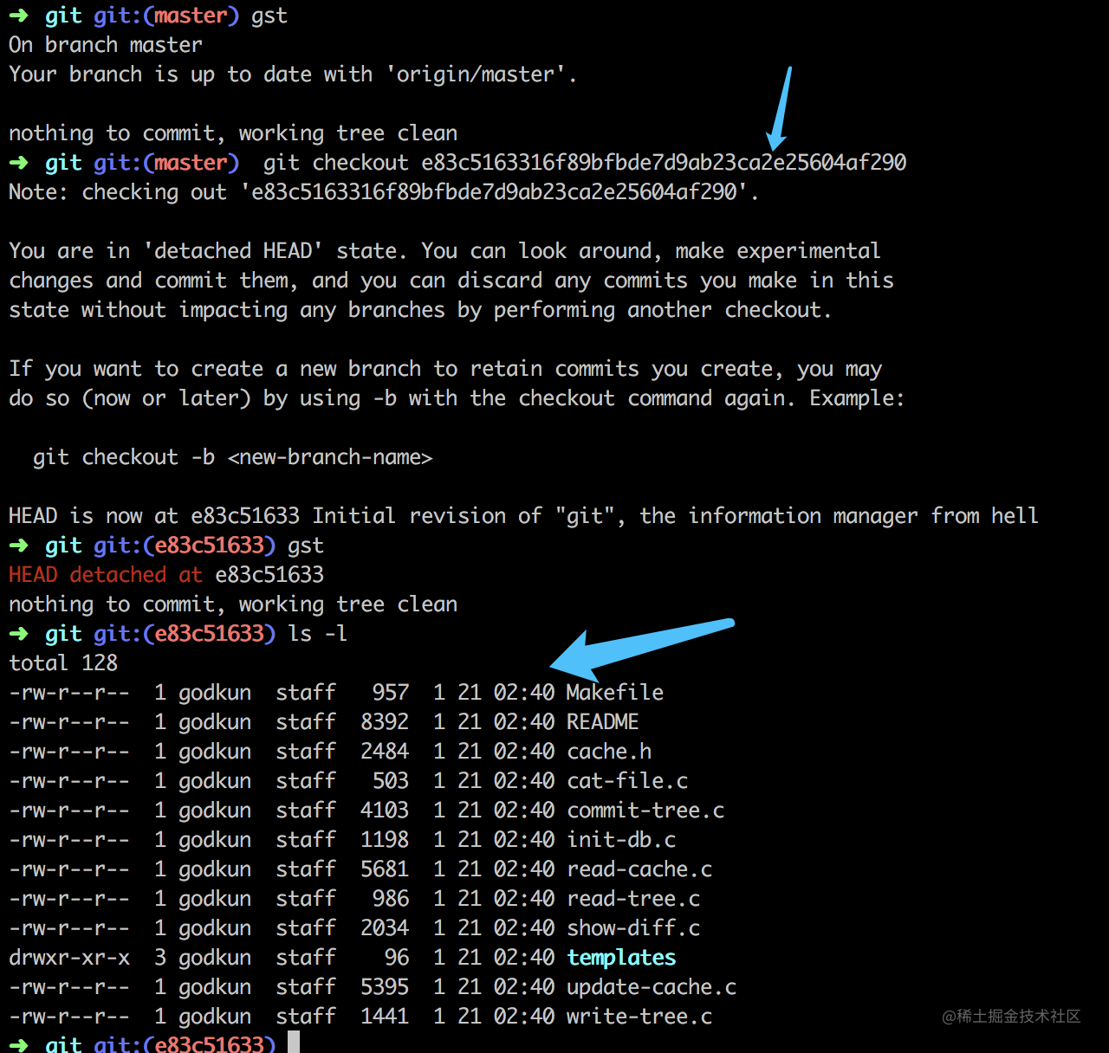The height and width of the screenshot is (1053, 1109).
Task: Click 'On branch master' line
Action: (106, 44)
